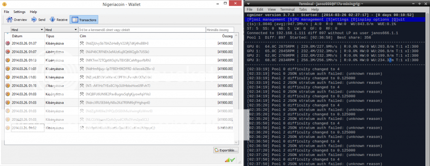Click mining pick icon before NZgnLB5 address

(x=82, y=77)
